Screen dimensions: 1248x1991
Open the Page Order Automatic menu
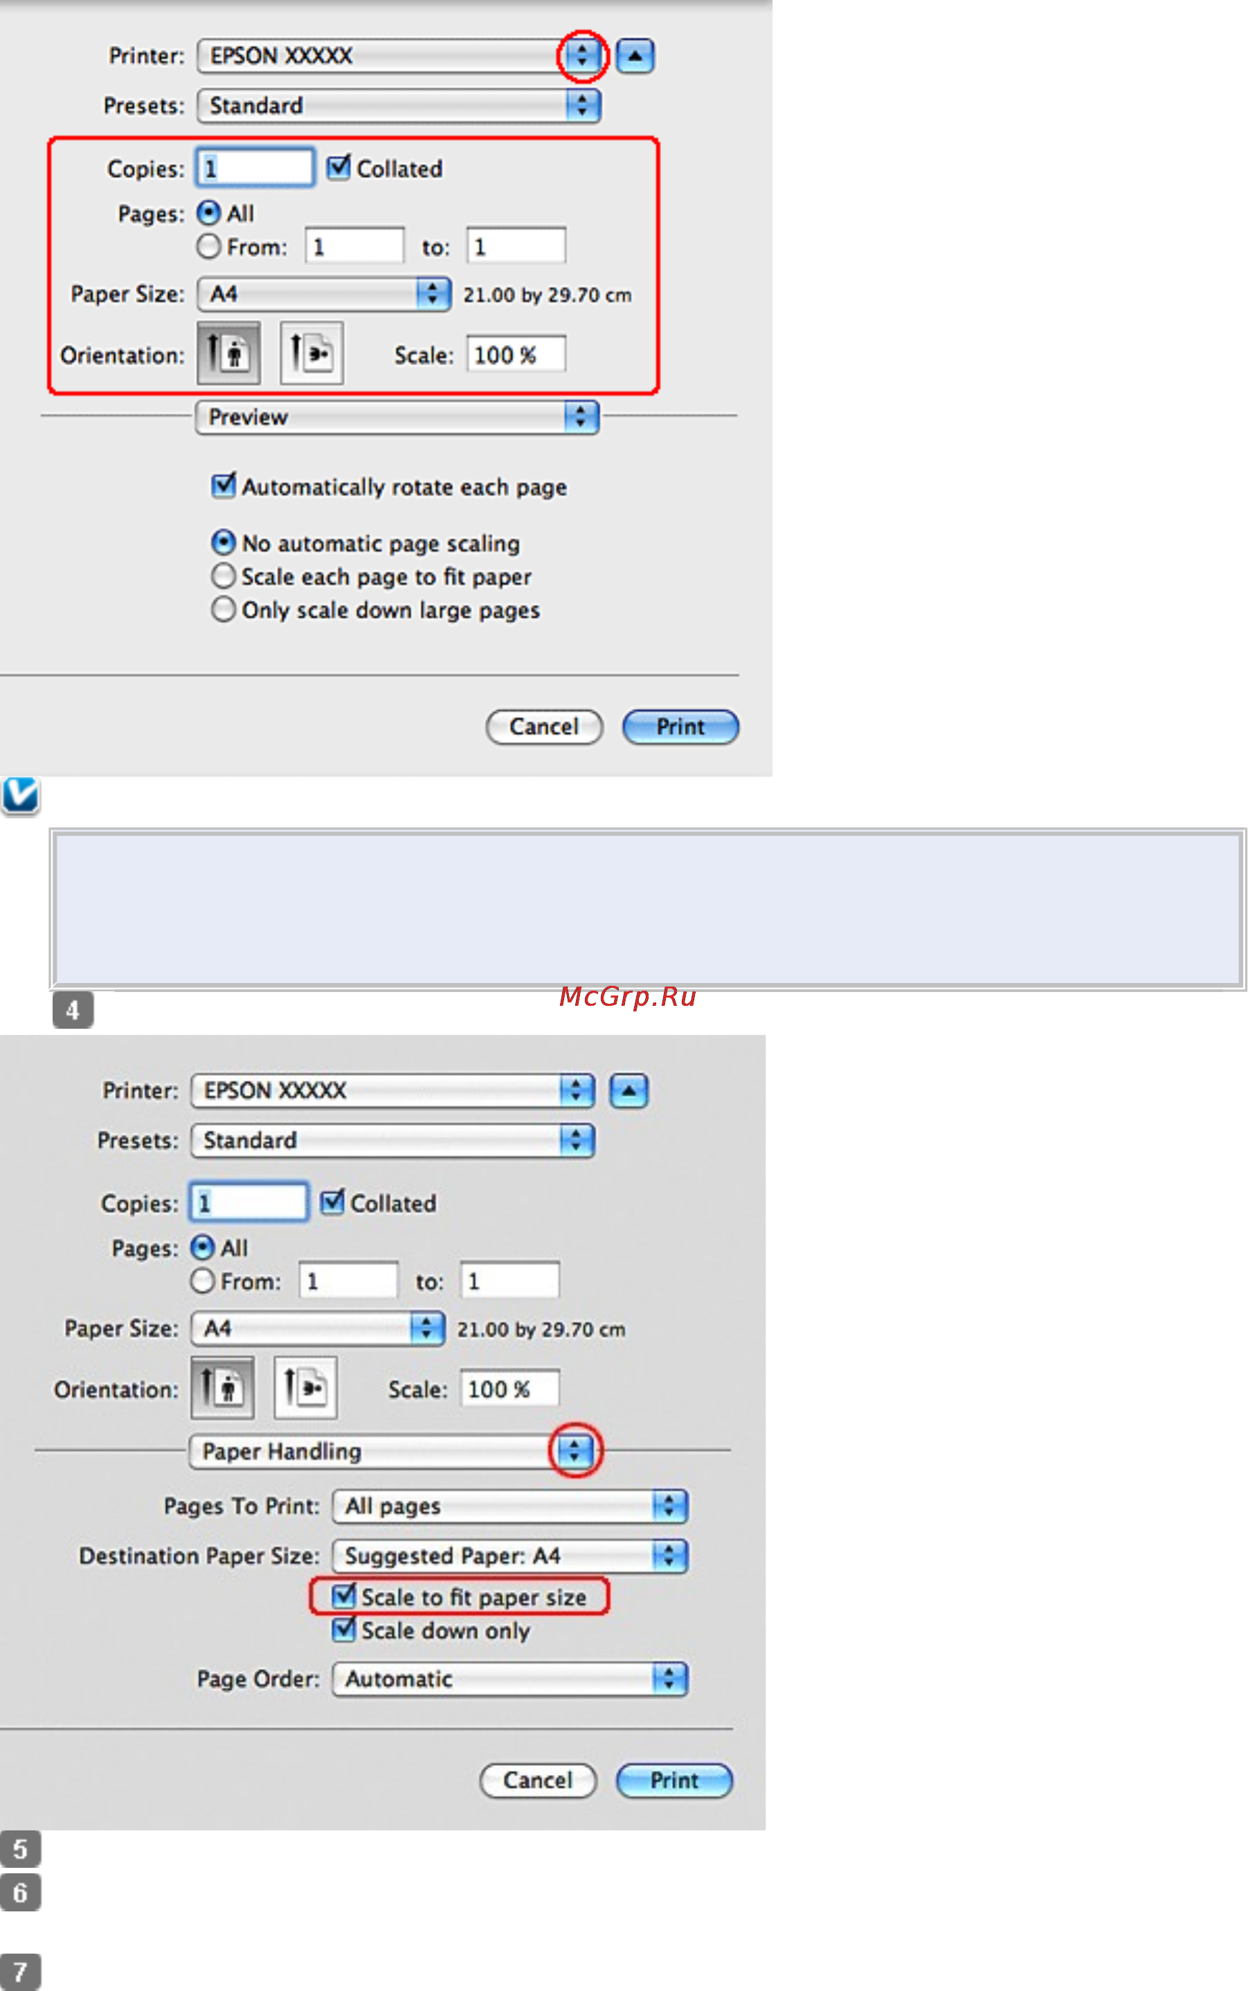(x=509, y=1678)
